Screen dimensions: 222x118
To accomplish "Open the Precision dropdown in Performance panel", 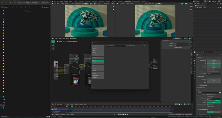I will pos(182,45).
